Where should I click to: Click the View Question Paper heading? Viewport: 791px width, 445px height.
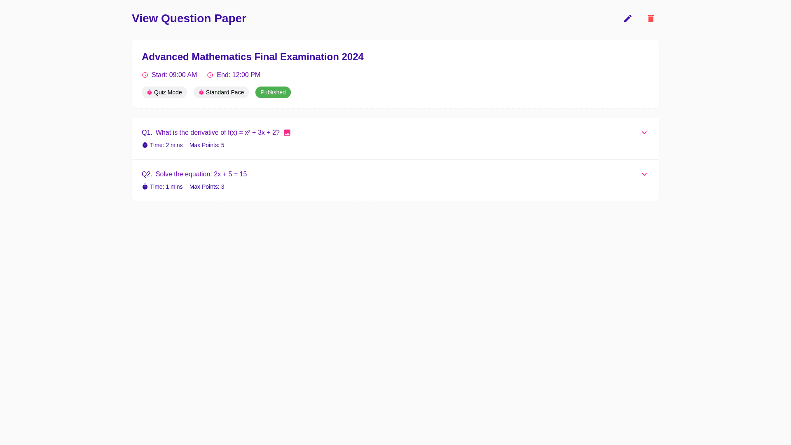pyautogui.click(x=189, y=19)
